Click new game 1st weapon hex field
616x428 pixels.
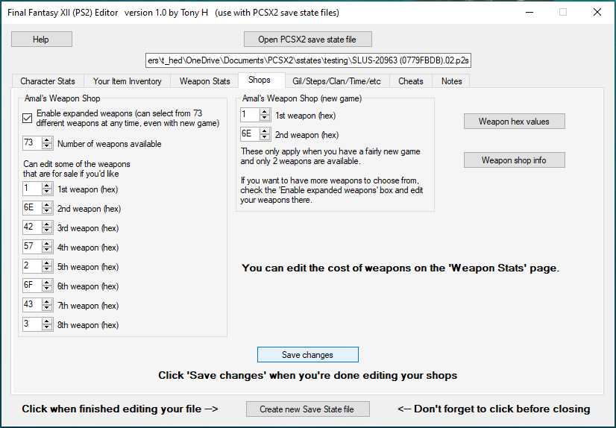pyautogui.click(x=251, y=115)
